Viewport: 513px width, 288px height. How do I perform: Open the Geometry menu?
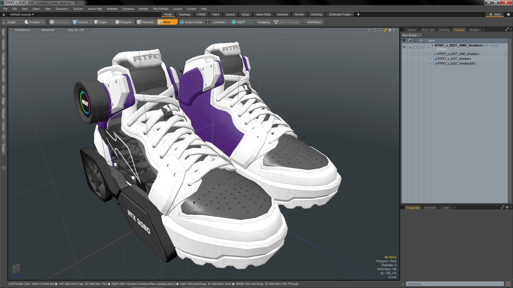[62, 9]
